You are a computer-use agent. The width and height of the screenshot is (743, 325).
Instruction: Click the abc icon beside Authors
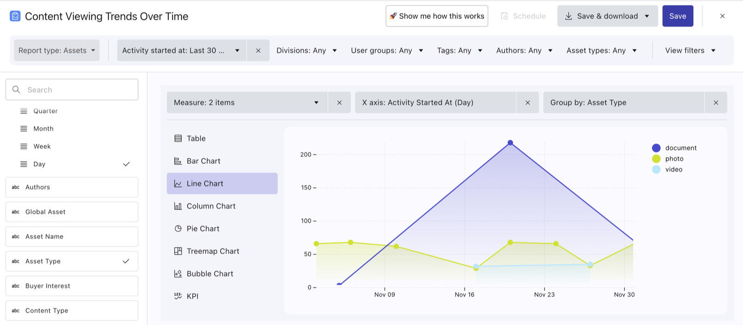pos(16,187)
